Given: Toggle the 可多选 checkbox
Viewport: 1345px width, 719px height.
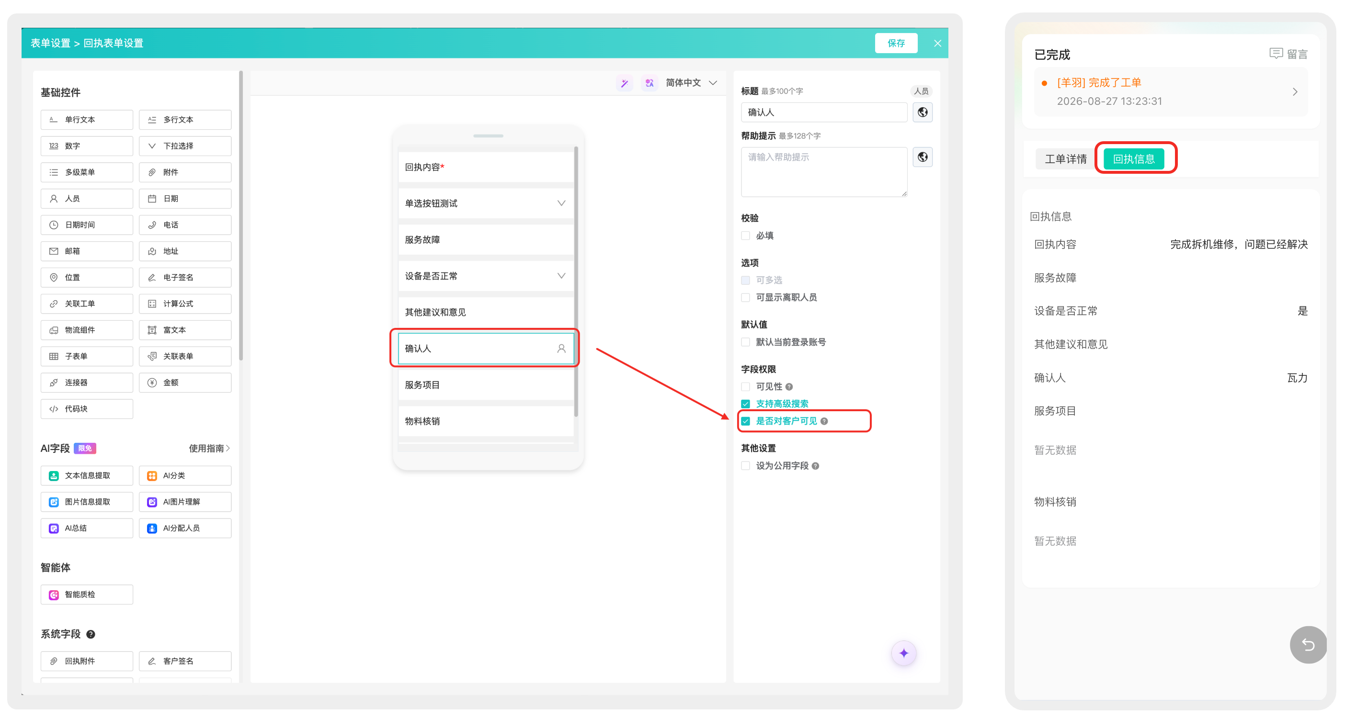Looking at the screenshot, I should (746, 280).
